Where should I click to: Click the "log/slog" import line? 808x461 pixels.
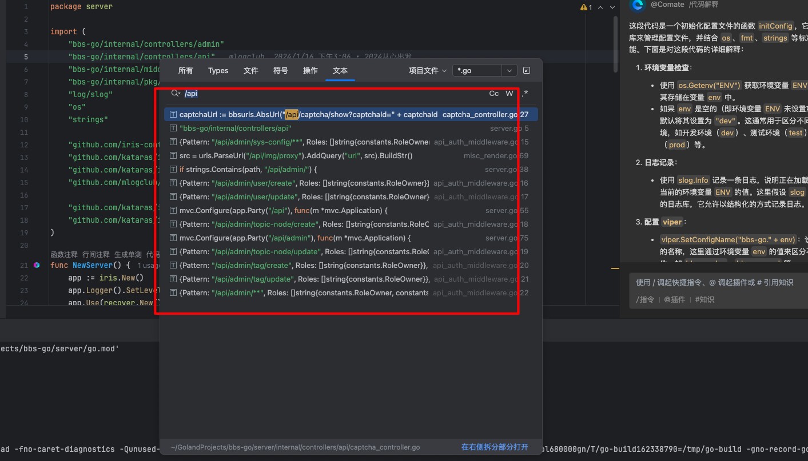(90, 95)
